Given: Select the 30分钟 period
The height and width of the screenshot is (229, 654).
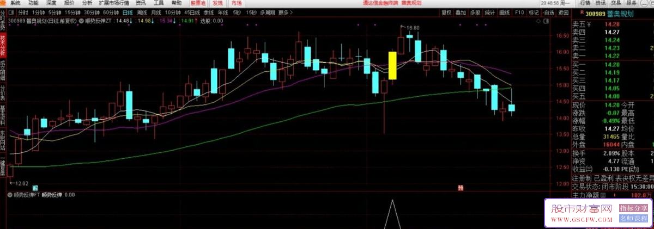Looking at the screenshot, I should (92, 11).
